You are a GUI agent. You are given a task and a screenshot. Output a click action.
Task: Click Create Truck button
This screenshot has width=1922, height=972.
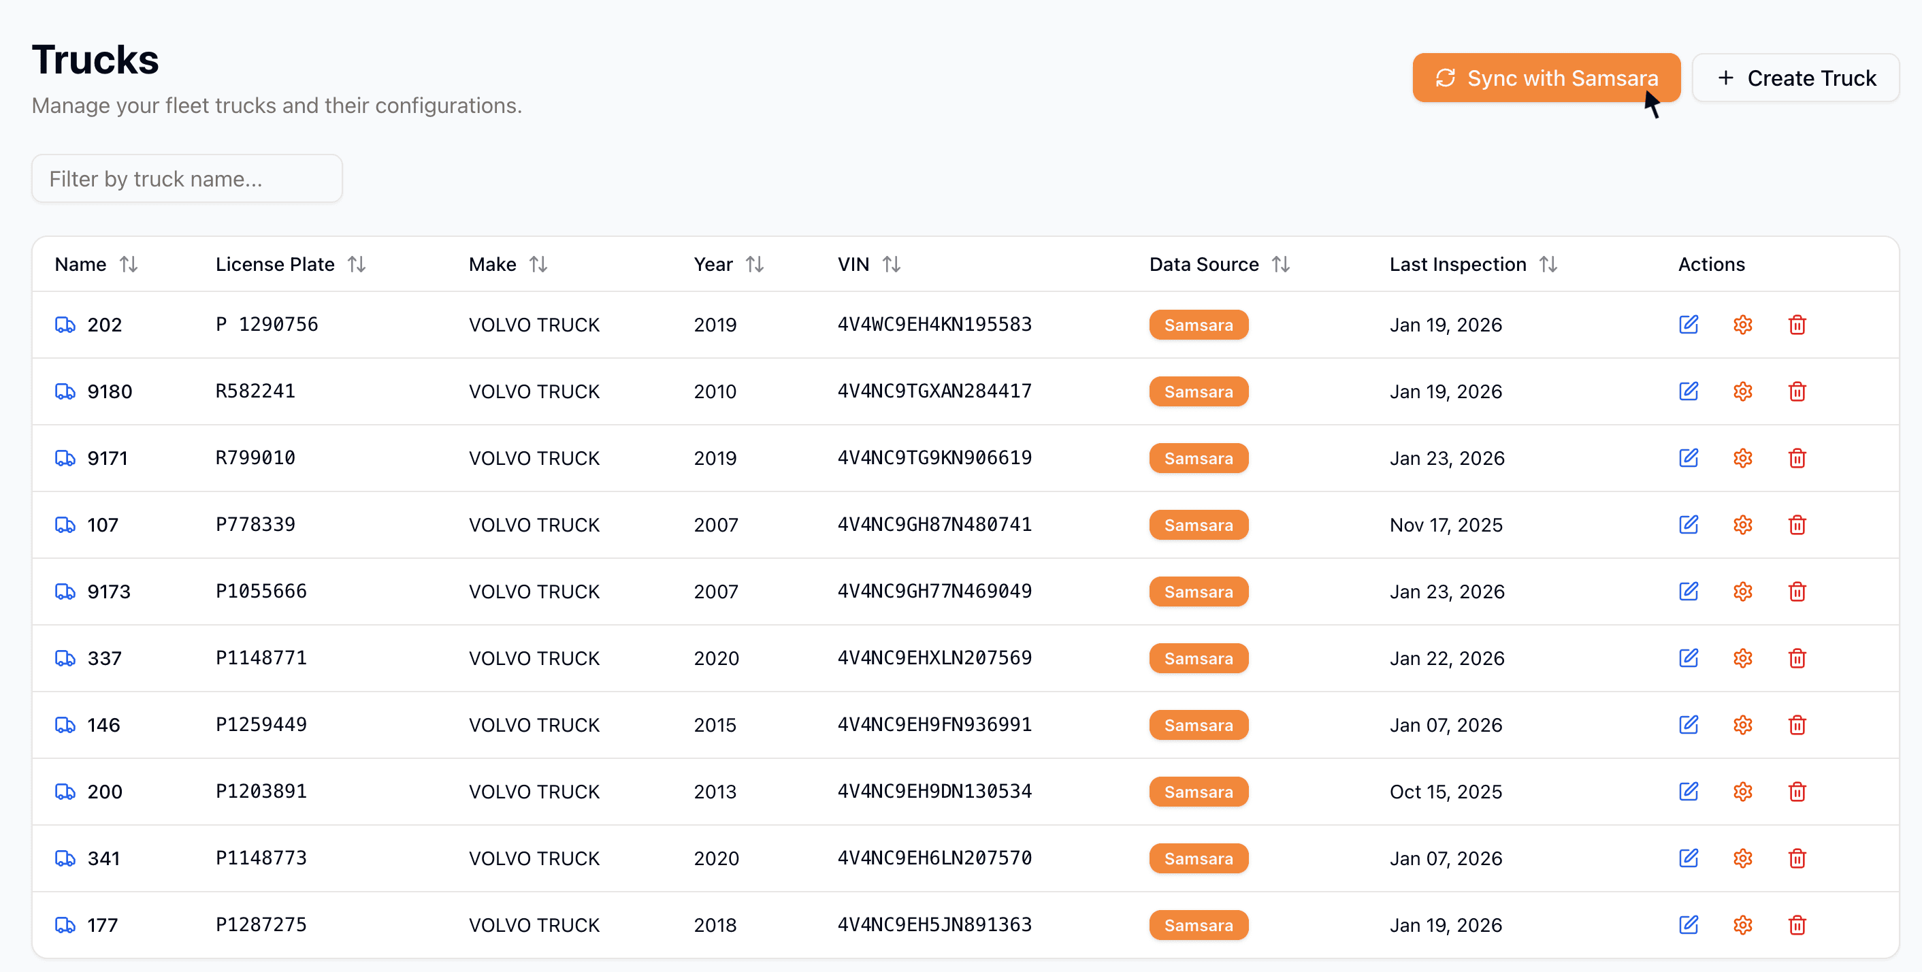click(x=1795, y=78)
